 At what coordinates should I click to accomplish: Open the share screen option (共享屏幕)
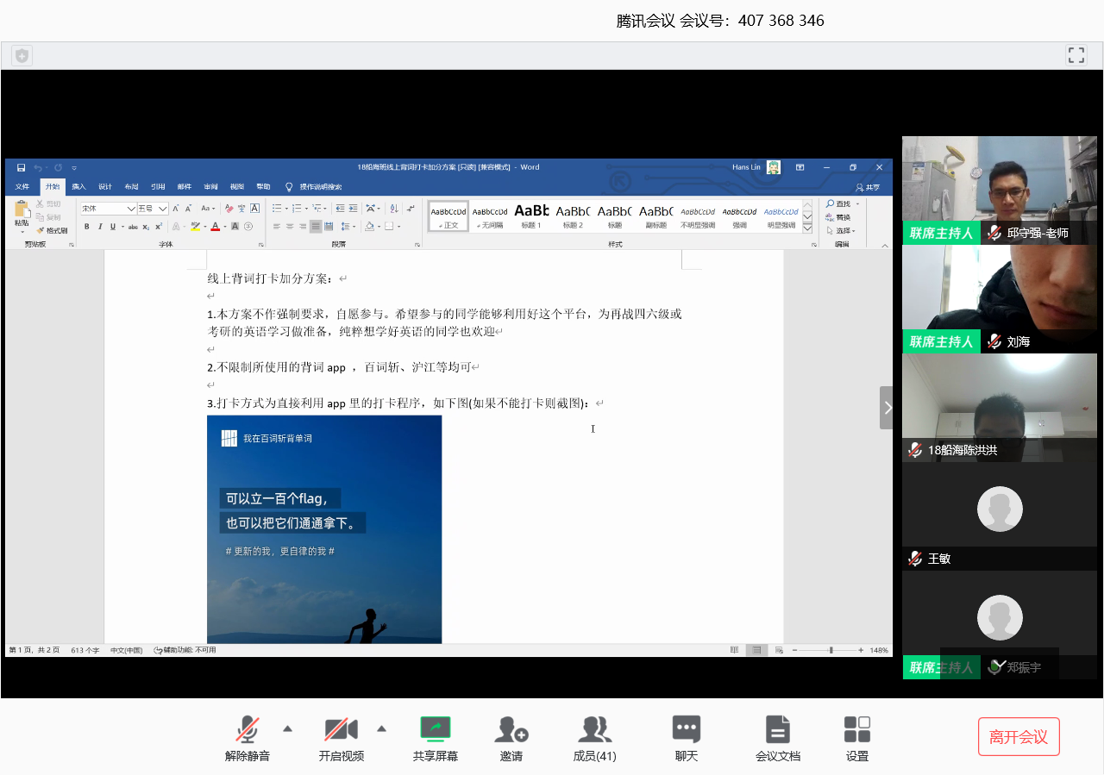click(435, 731)
